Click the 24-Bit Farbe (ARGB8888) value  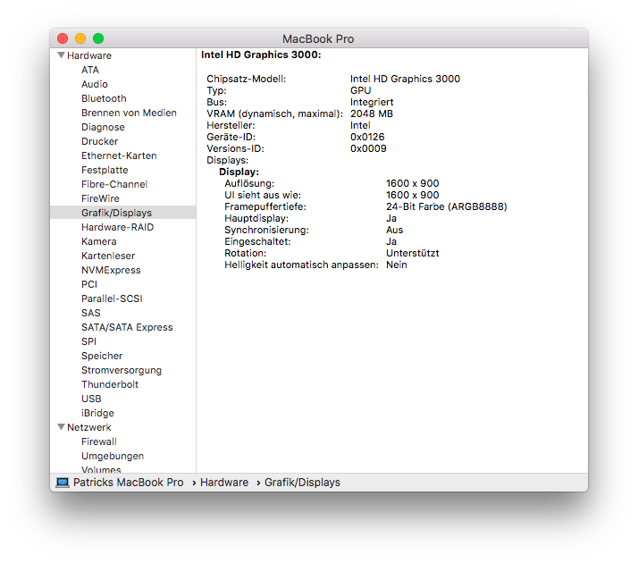(447, 206)
